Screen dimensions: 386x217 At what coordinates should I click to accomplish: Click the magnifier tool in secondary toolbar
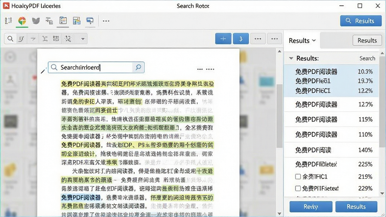10,39
